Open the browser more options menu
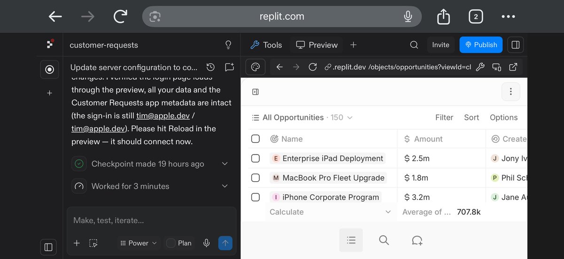The width and height of the screenshot is (564, 259). point(508,16)
